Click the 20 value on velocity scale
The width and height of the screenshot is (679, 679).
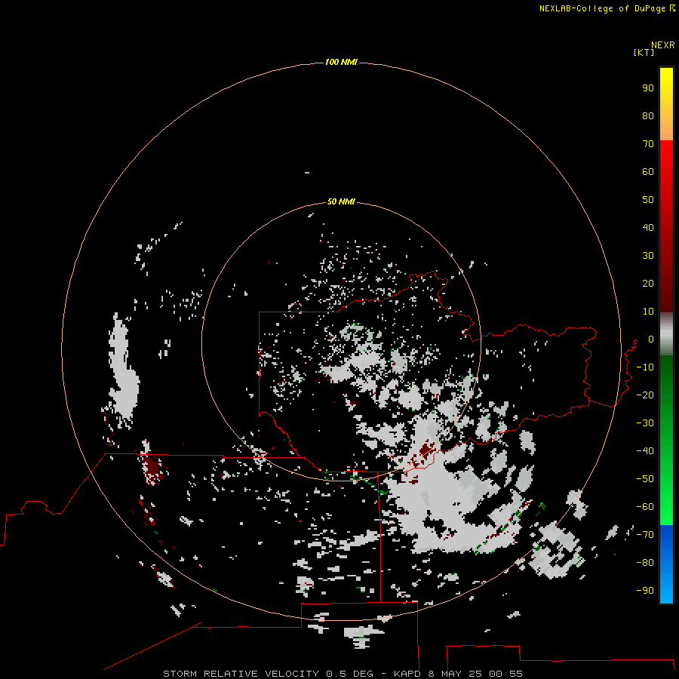[648, 284]
